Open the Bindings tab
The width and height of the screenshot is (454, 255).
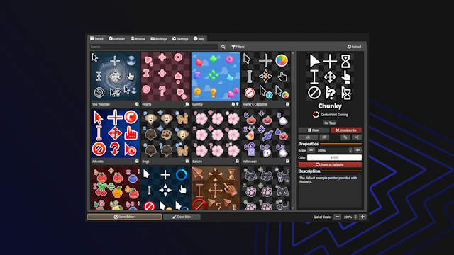[x=159, y=39]
